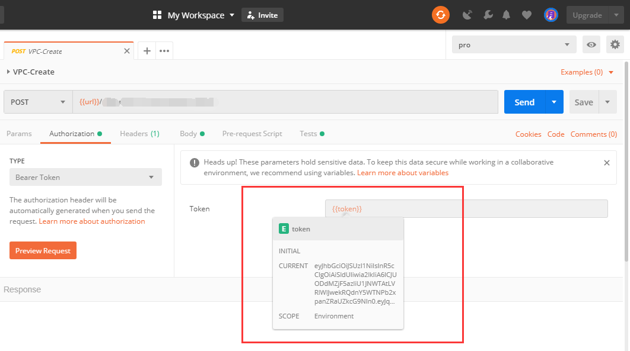Viewport: 630px width, 351px height.
Task: Open the Pre-request Script tab
Action: [252, 134]
